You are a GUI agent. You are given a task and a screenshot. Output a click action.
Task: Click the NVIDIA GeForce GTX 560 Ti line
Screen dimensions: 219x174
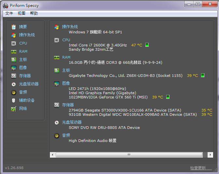tap(108, 97)
